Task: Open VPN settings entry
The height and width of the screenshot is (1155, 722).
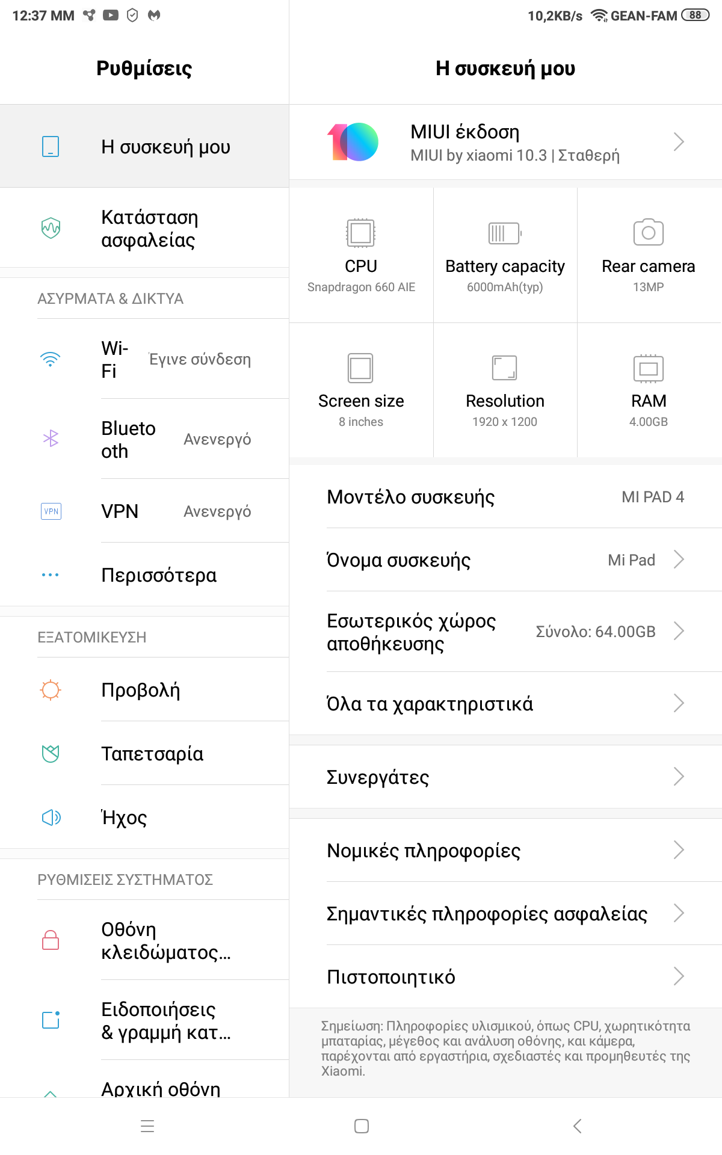Action: (x=144, y=511)
